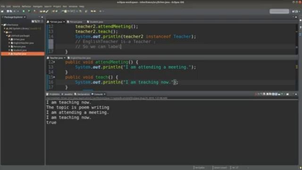Click 'I am attending a meeting.' console line
This screenshot has height=170, width=302.
pos(77,112)
